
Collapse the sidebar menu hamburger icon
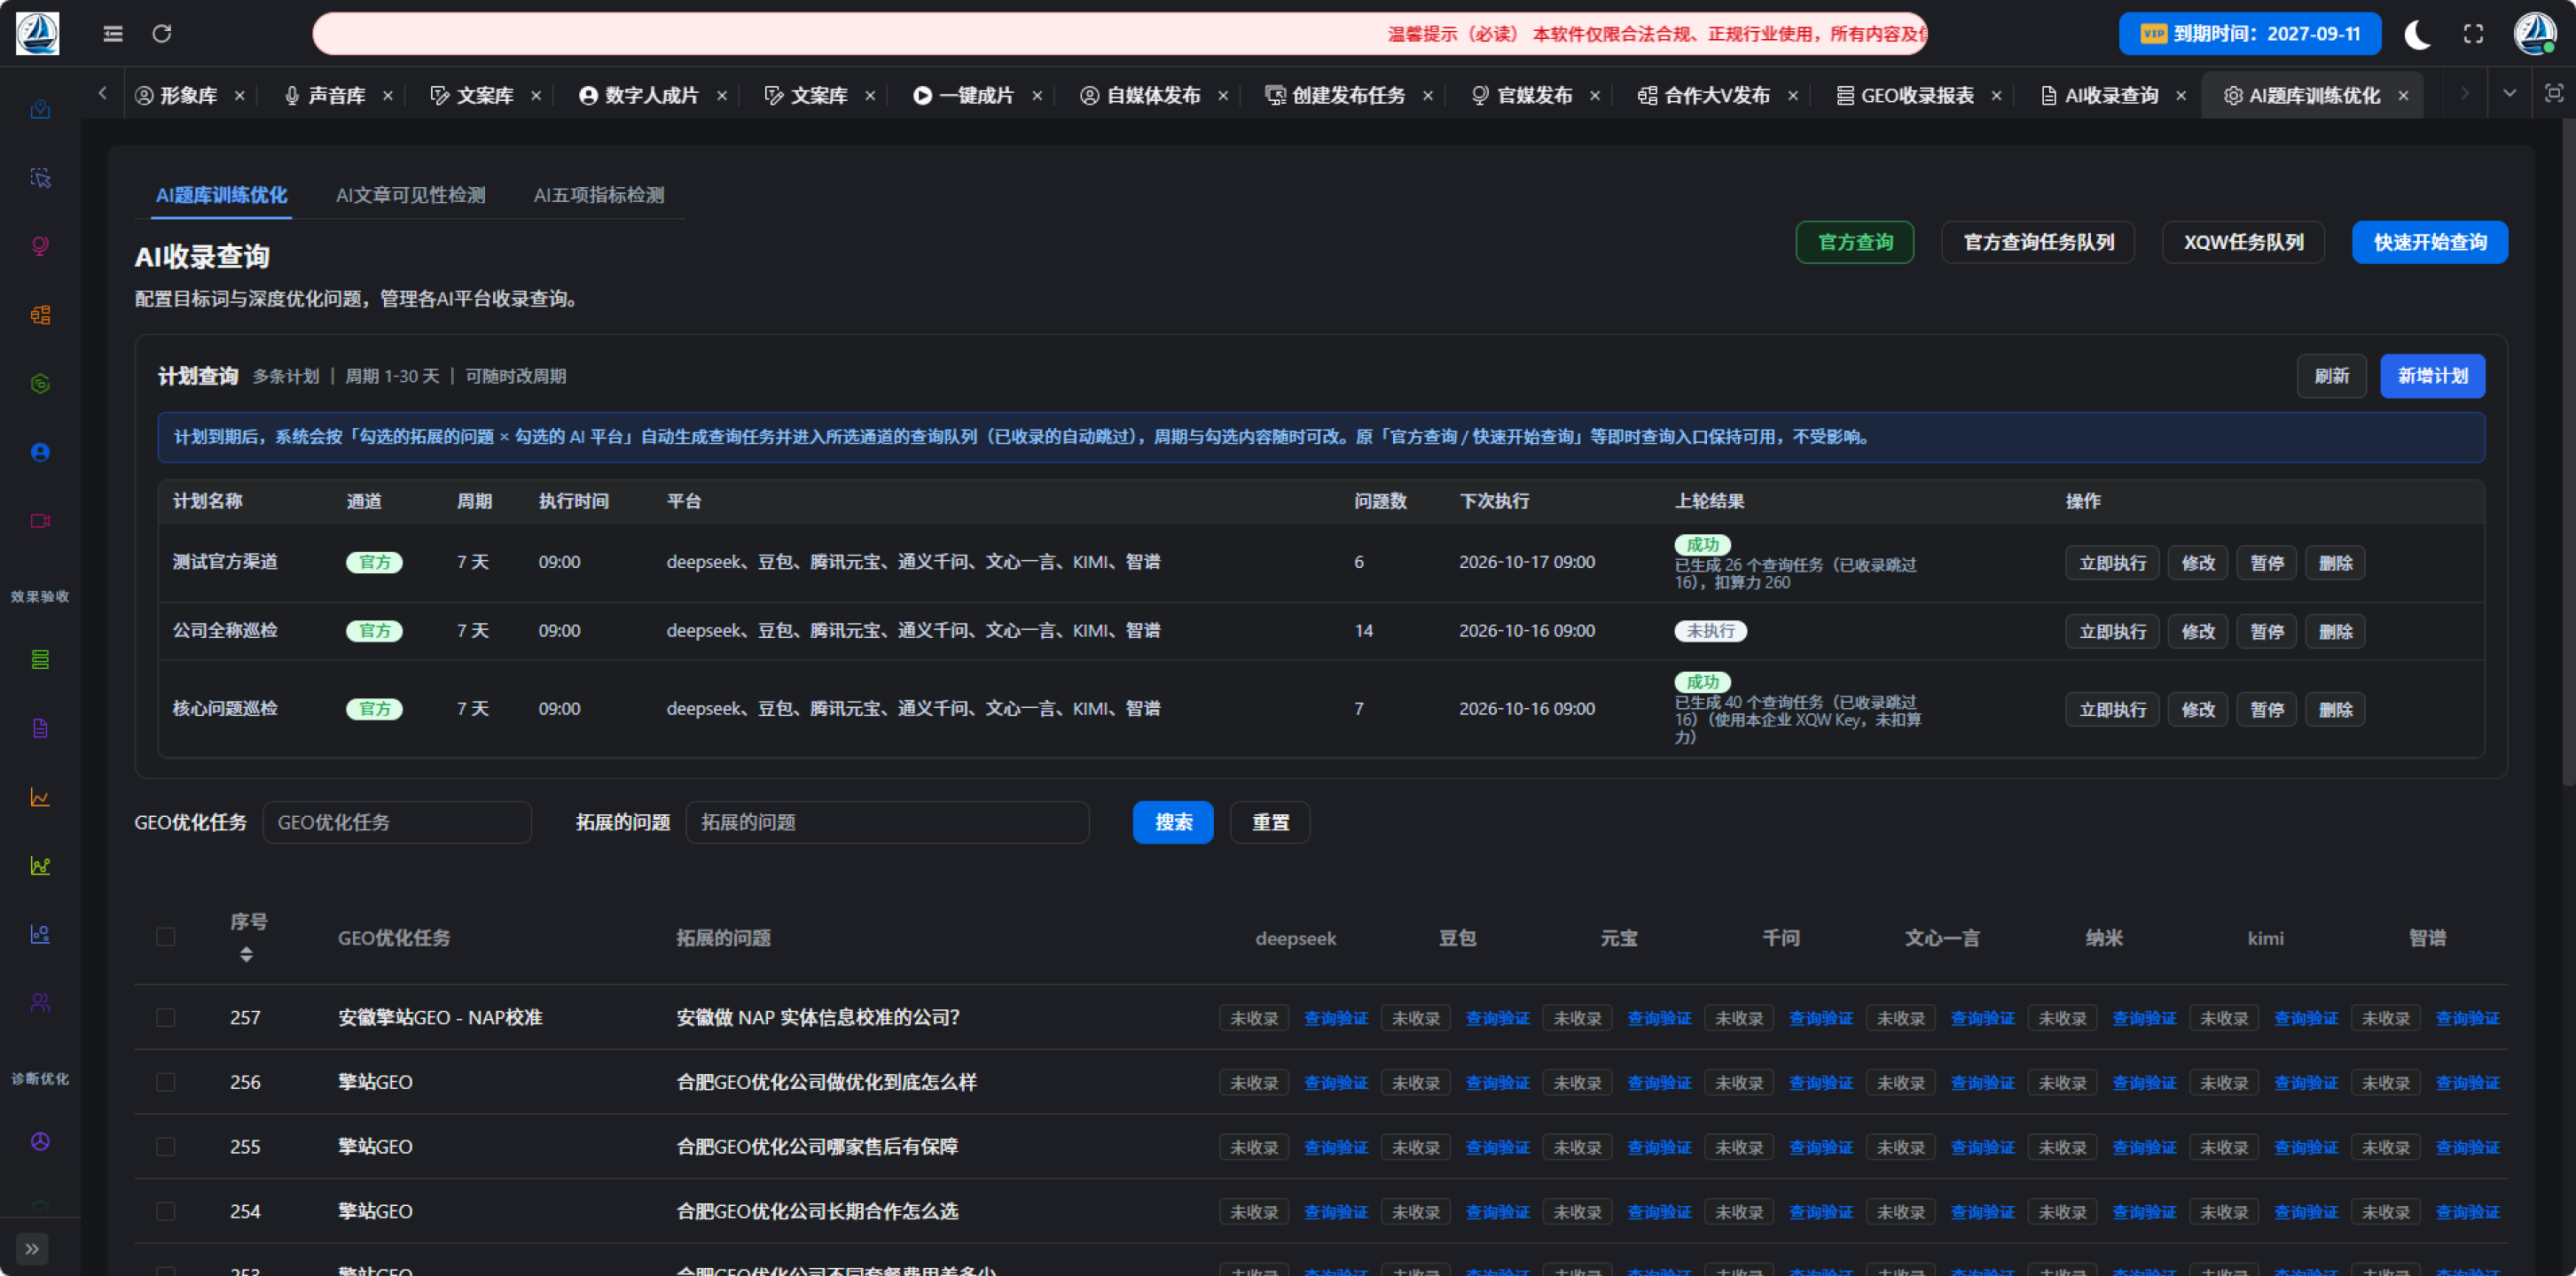pyautogui.click(x=113, y=34)
